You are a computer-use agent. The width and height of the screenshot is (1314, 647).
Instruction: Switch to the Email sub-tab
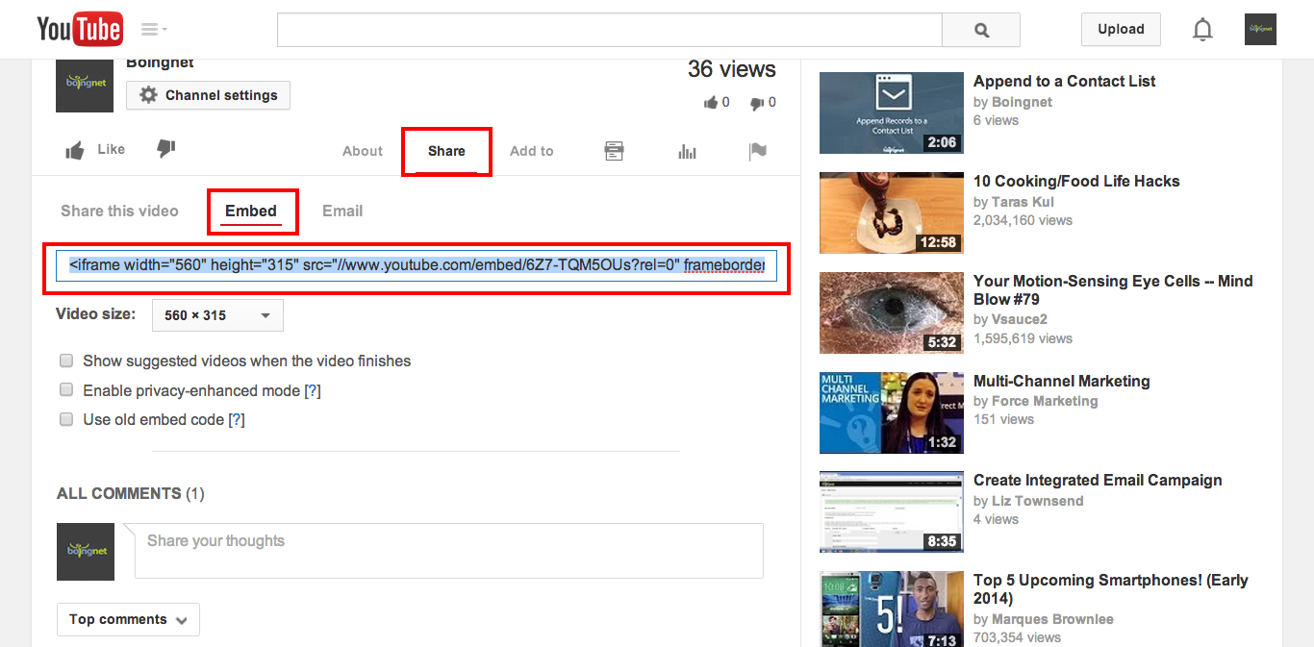click(342, 211)
